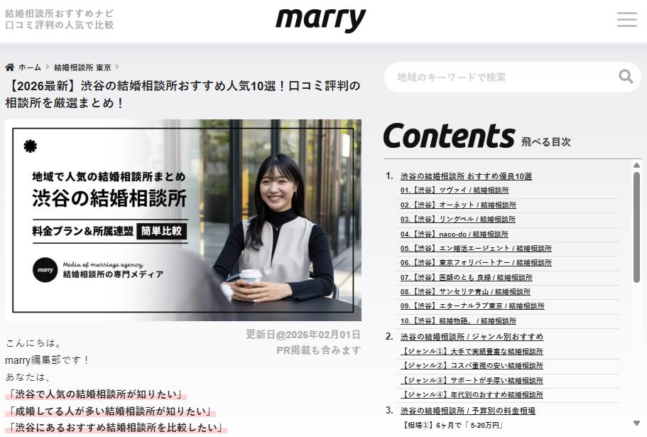Open 02.【渋谷】オーネット contents link
This screenshot has height=437, width=647.
[x=458, y=205]
